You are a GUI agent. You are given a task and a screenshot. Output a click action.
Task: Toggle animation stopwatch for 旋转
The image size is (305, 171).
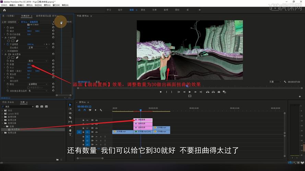coord(8,28)
